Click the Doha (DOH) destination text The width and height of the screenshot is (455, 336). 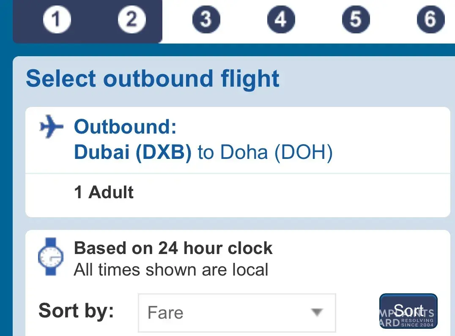coord(277,153)
